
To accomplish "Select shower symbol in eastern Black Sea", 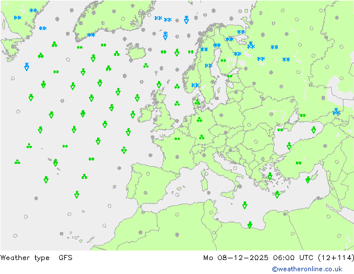I will coord(313,130).
